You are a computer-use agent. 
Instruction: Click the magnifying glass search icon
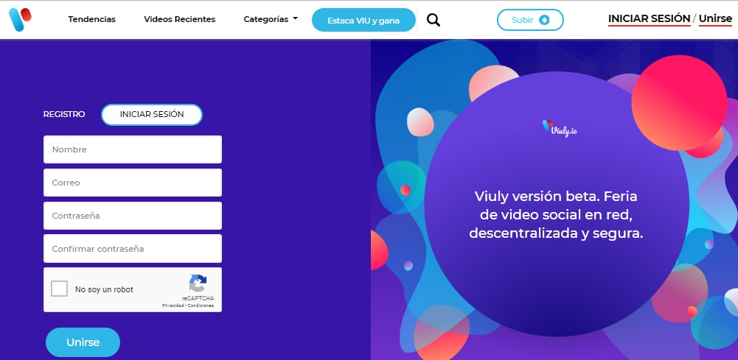coord(433,20)
